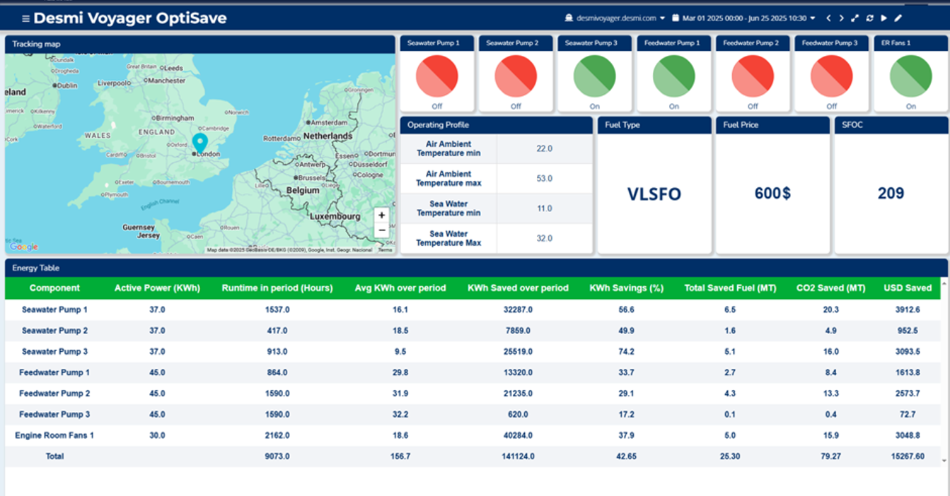Toggle Seawater Pump 1 status indicator
The height and width of the screenshot is (496, 950).
[436, 76]
